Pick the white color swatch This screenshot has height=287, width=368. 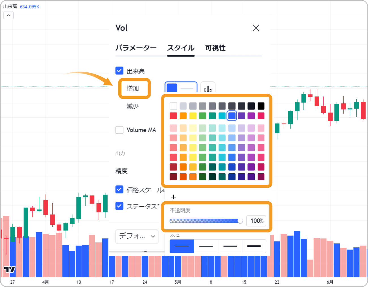(x=173, y=106)
